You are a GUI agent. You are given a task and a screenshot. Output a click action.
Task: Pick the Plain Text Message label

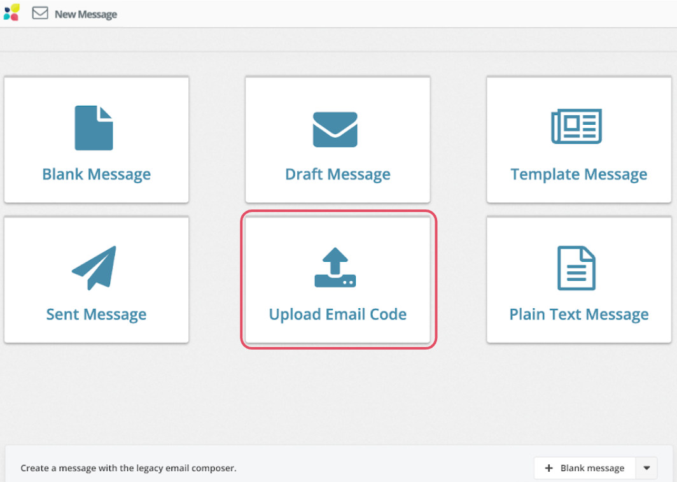579,314
